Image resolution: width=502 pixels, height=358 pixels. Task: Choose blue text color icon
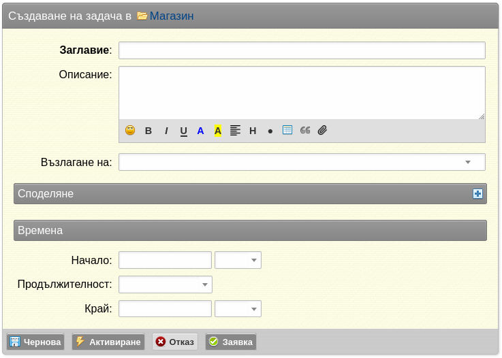click(200, 131)
